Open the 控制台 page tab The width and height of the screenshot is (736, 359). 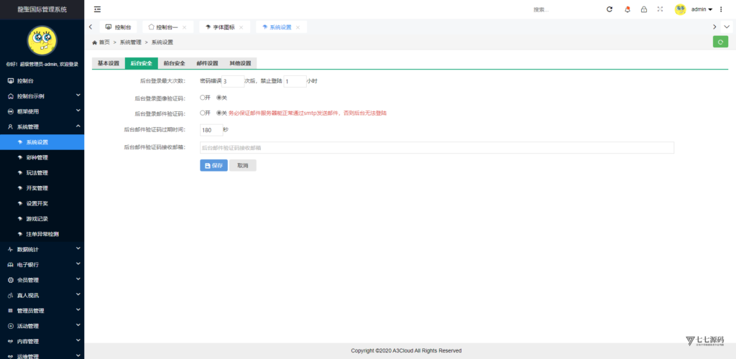coord(119,27)
